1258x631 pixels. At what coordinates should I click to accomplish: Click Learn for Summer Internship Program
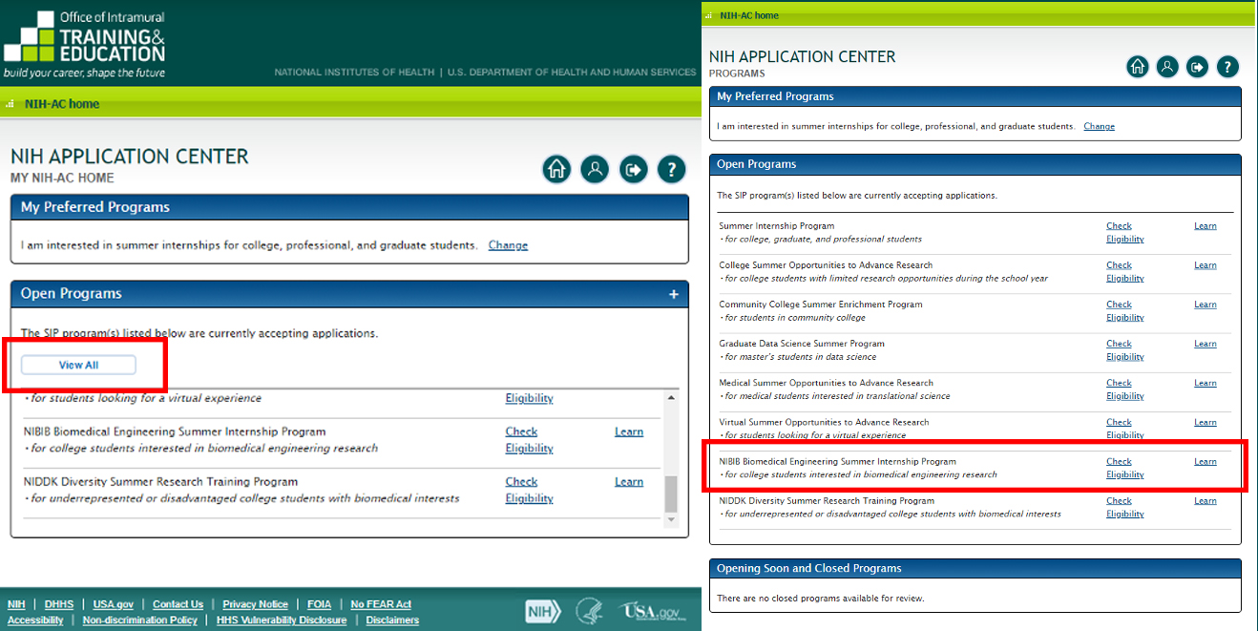(1206, 226)
